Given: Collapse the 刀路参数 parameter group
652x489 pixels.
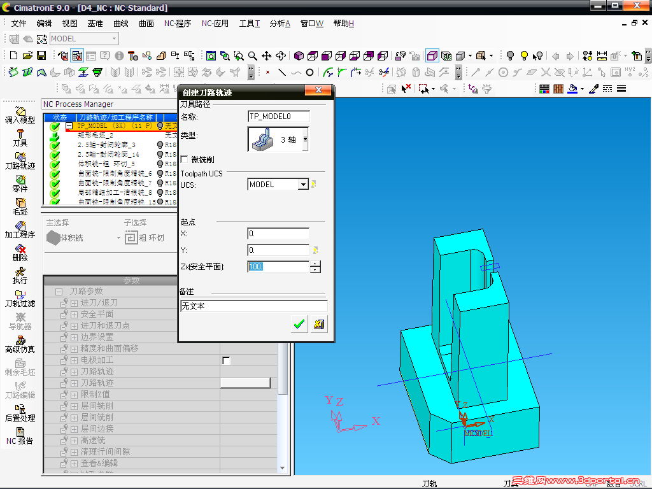Looking at the screenshot, I should click(59, 292).
